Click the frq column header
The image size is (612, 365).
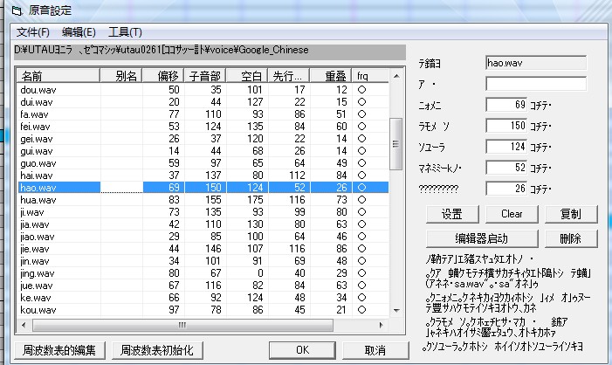click(x=370, y=76)
